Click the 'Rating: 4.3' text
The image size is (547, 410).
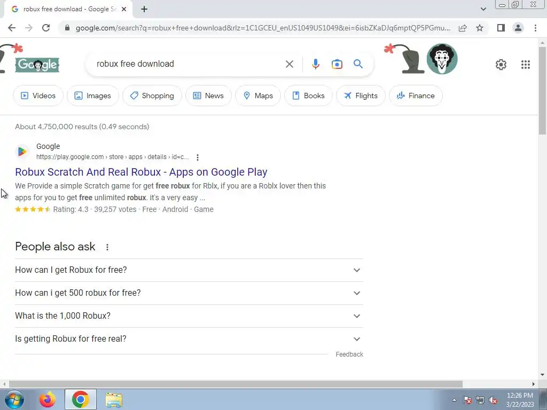tap(71, 209)
